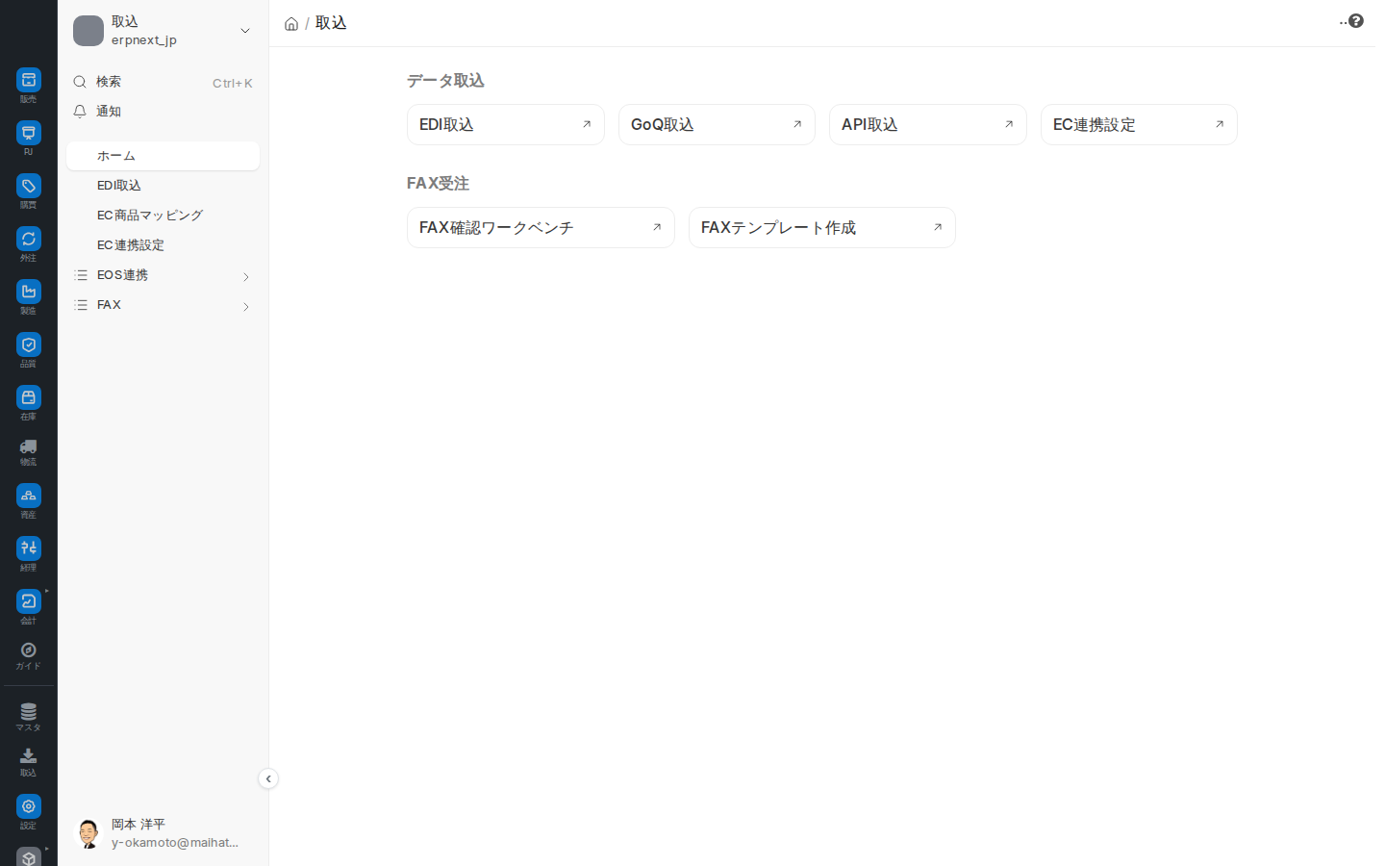1385x866 pixels.
Task: Click the arrow on FAXテンプレート作成 card
Action: pyautogui.click(x=938, y=227)
